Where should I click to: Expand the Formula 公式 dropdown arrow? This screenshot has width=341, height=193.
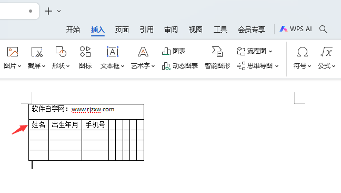point(334,66)
